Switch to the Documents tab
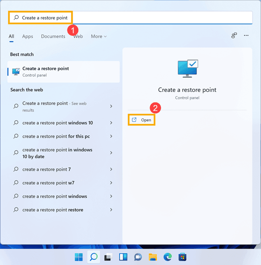Screen dimensions: 261x265 (x=53, y=36)
